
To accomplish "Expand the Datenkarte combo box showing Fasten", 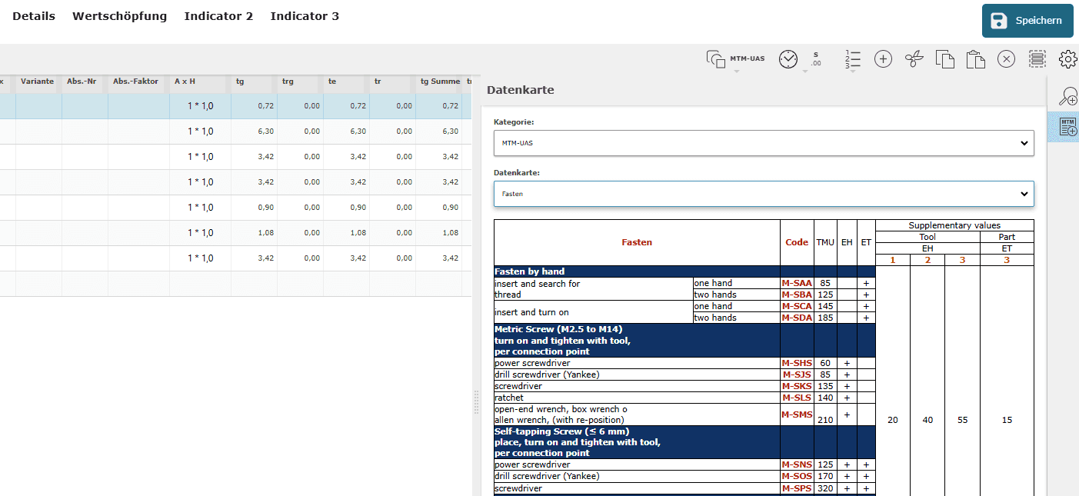I will pos(763,194).
